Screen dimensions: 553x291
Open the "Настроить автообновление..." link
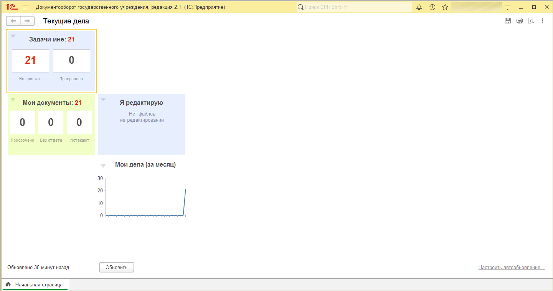point(511,268)
